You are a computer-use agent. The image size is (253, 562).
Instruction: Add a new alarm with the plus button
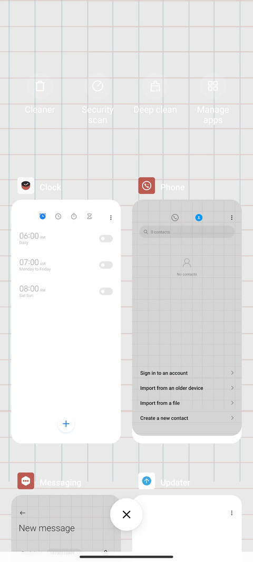[66, 424]
